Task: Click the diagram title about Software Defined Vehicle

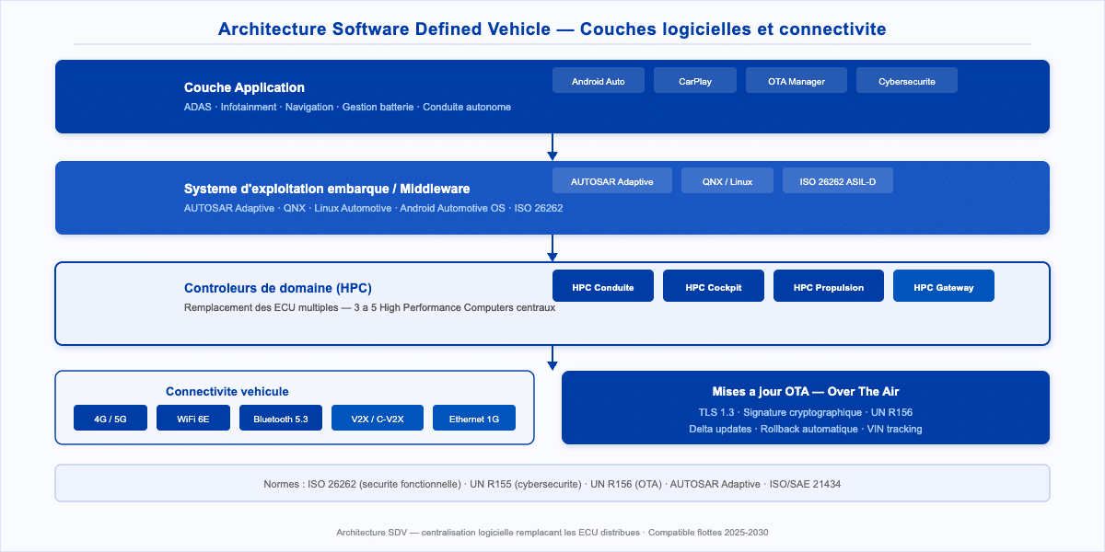Action: click(x=552, y=29)
